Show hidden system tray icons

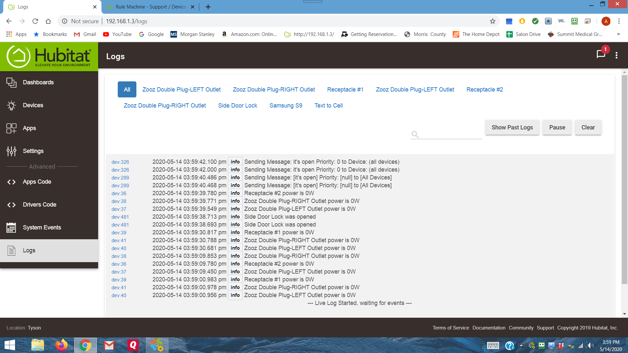(x=521, y=345)
